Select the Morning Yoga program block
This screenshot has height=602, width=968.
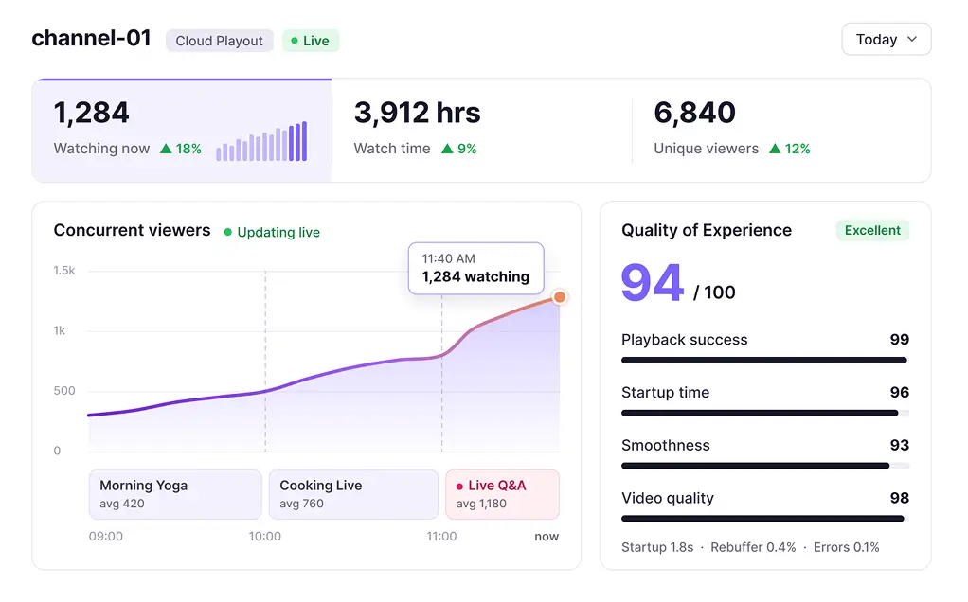tap(175, 494)
